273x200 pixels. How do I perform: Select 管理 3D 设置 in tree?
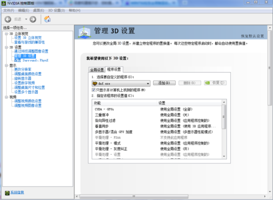pos(25,56)
